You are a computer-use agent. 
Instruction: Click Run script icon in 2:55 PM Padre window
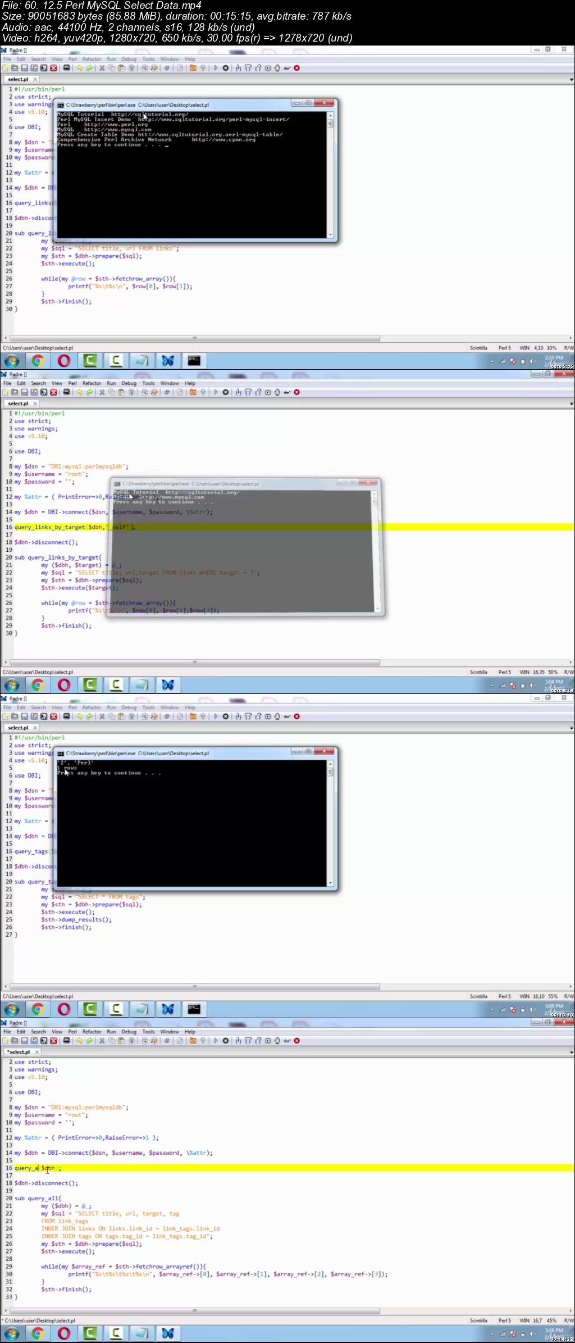[x=216, y=68]
